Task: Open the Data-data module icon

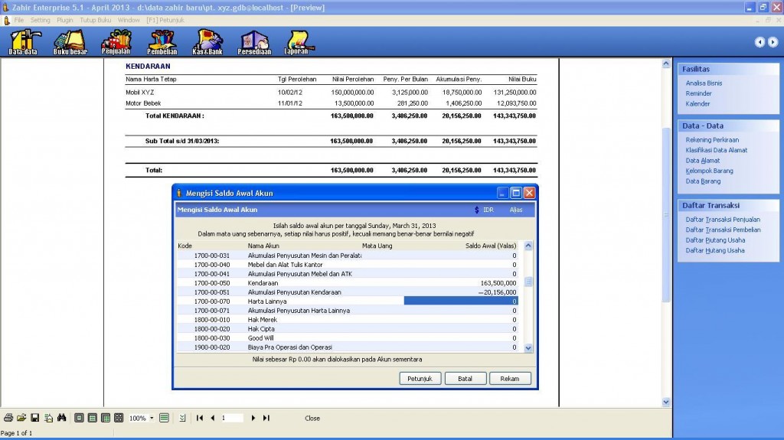Action: (x=23, y=42)
